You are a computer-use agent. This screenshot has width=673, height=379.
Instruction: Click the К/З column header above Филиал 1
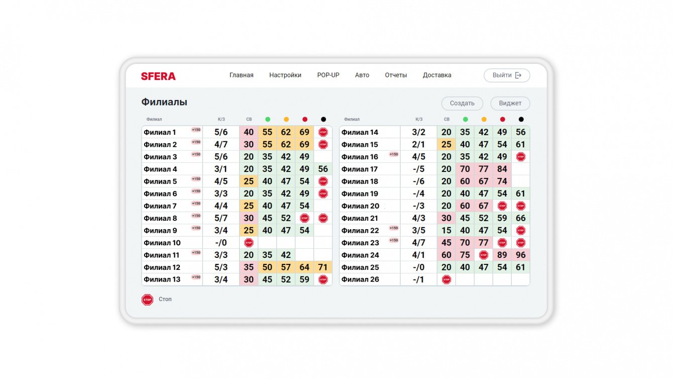pyautogui.click(x=221, y=120)
